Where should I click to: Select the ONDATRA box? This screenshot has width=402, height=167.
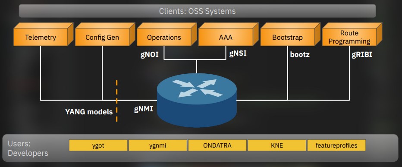click(x=217, y=145)
